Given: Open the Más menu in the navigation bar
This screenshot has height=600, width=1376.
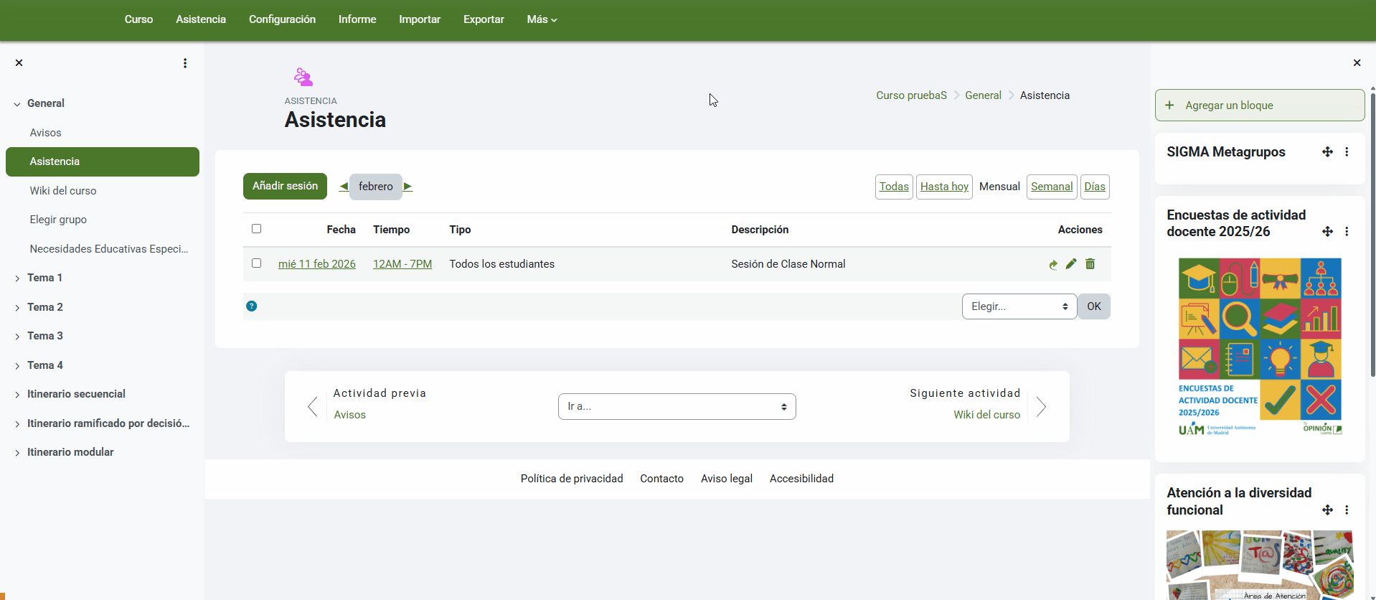Looking at the screenshot, I should [542, 19].
